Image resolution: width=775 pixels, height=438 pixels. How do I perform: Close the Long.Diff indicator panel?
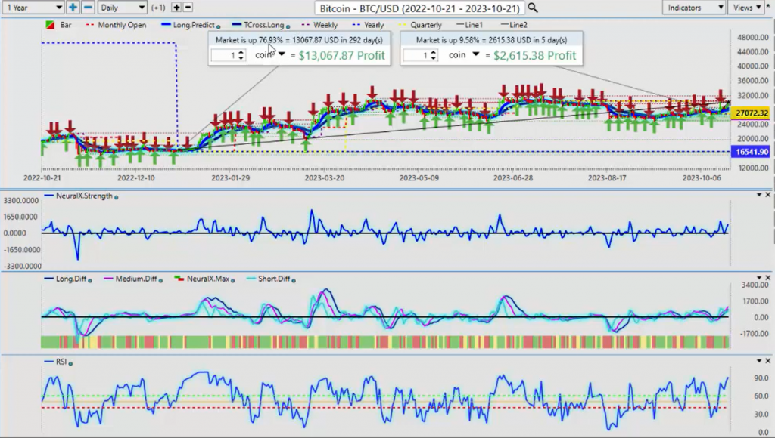click(x=767, y=278)
